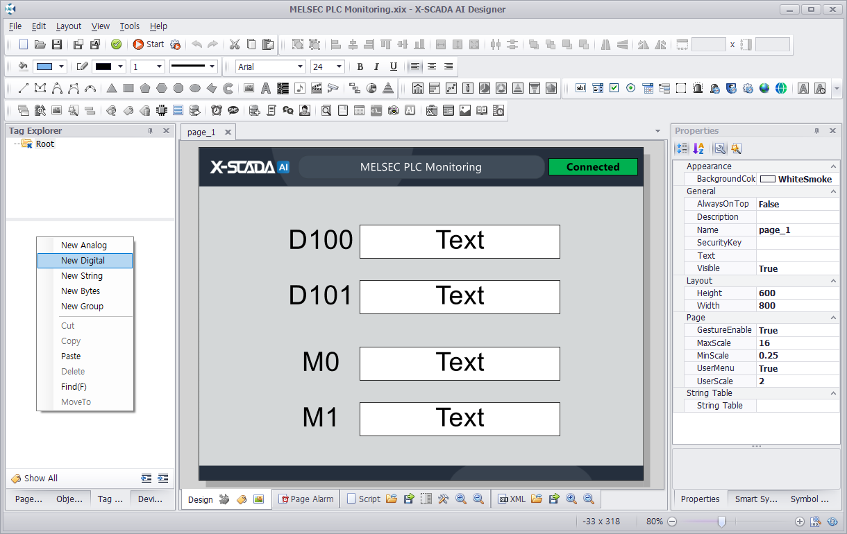The image size is (847, 534).
Task: Switch to the Script tab
Action: [364, 499]
